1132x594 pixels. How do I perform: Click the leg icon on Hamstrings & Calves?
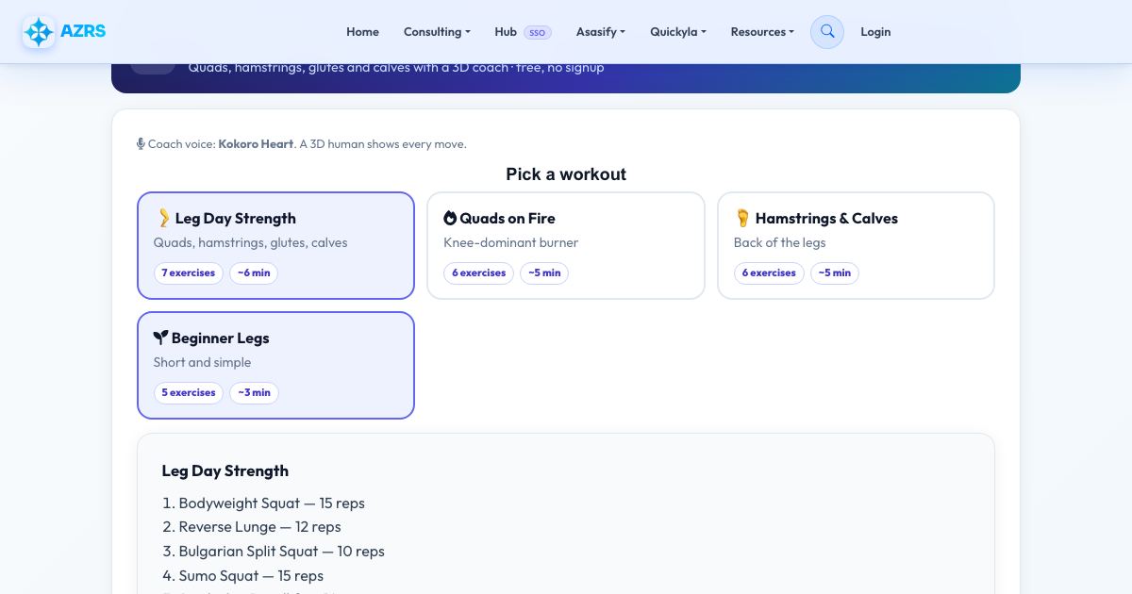coord(742,218)
